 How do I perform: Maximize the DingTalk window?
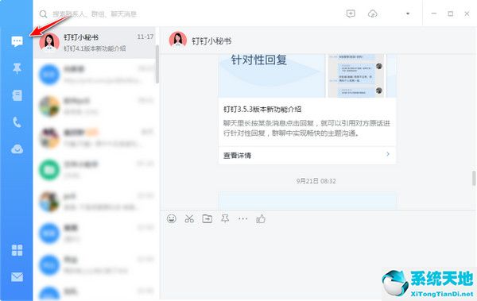[451, 14]
